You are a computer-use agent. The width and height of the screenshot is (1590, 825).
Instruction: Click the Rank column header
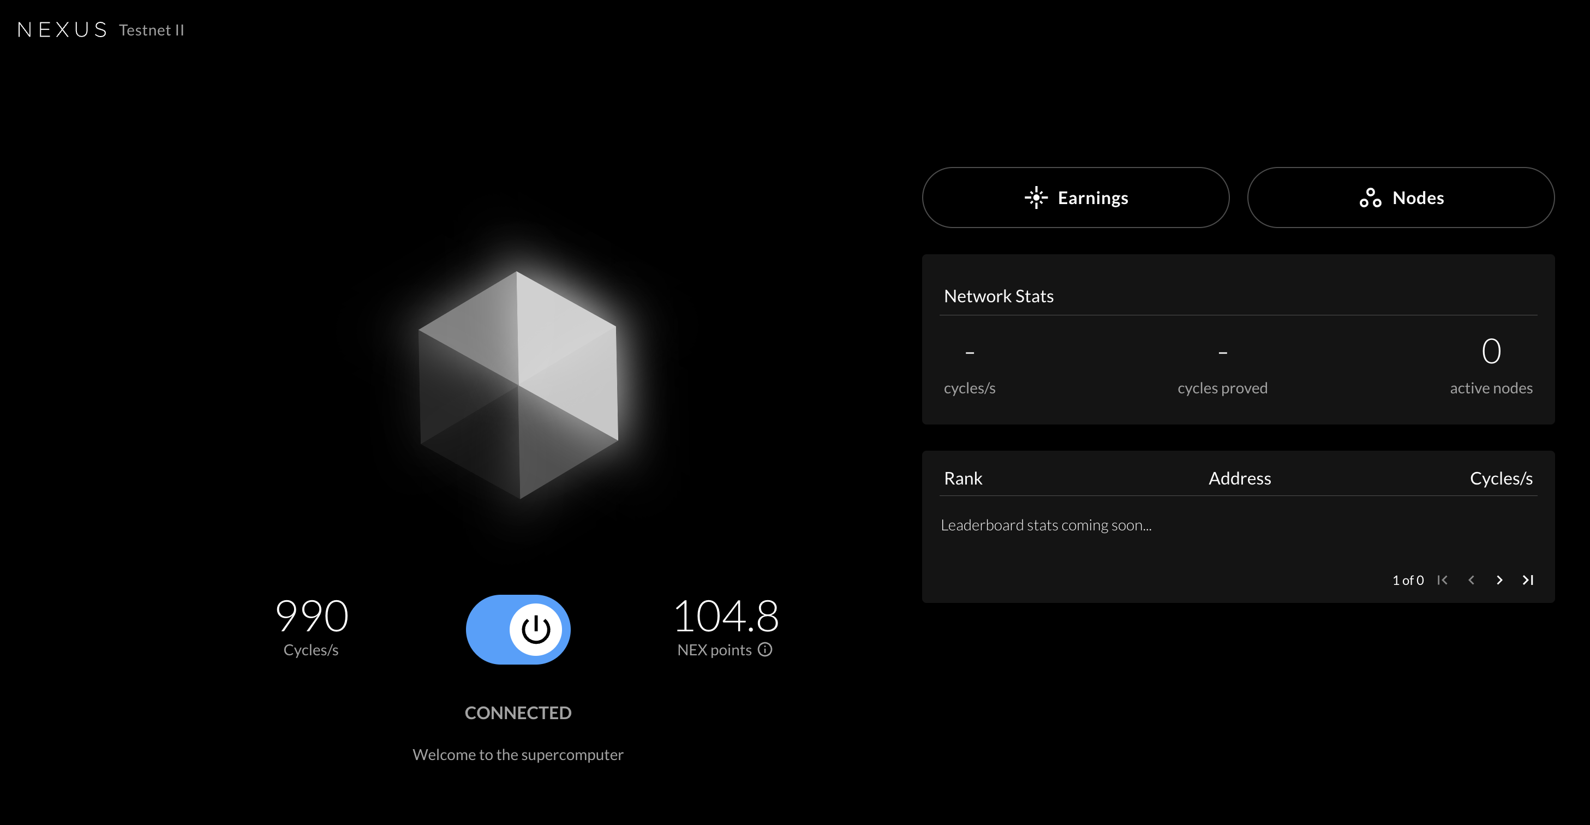[x=963, y=478]
